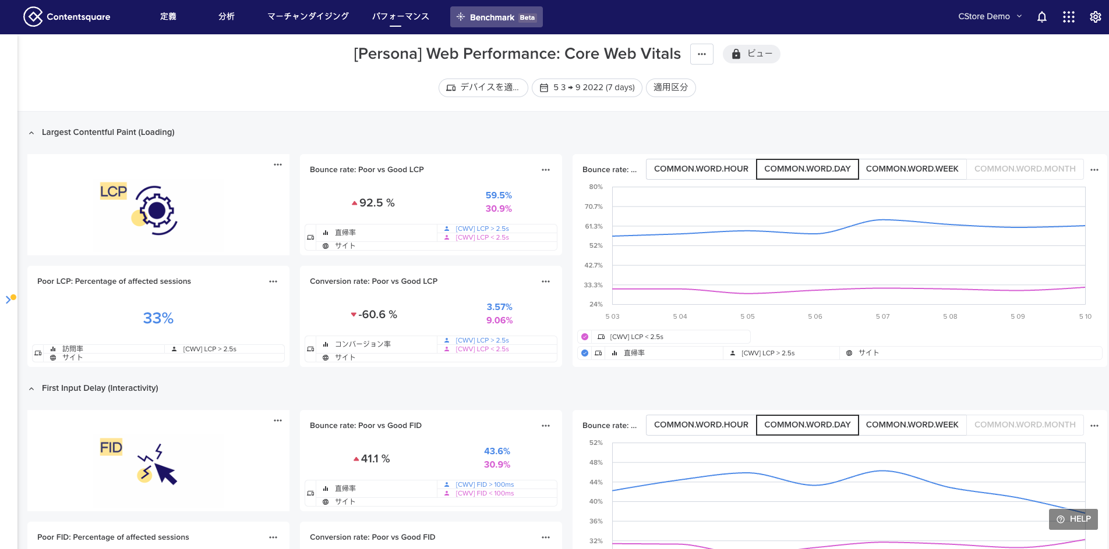Open dashboard title more-options menu
The image size is (1109, 549).
point(702,54)
